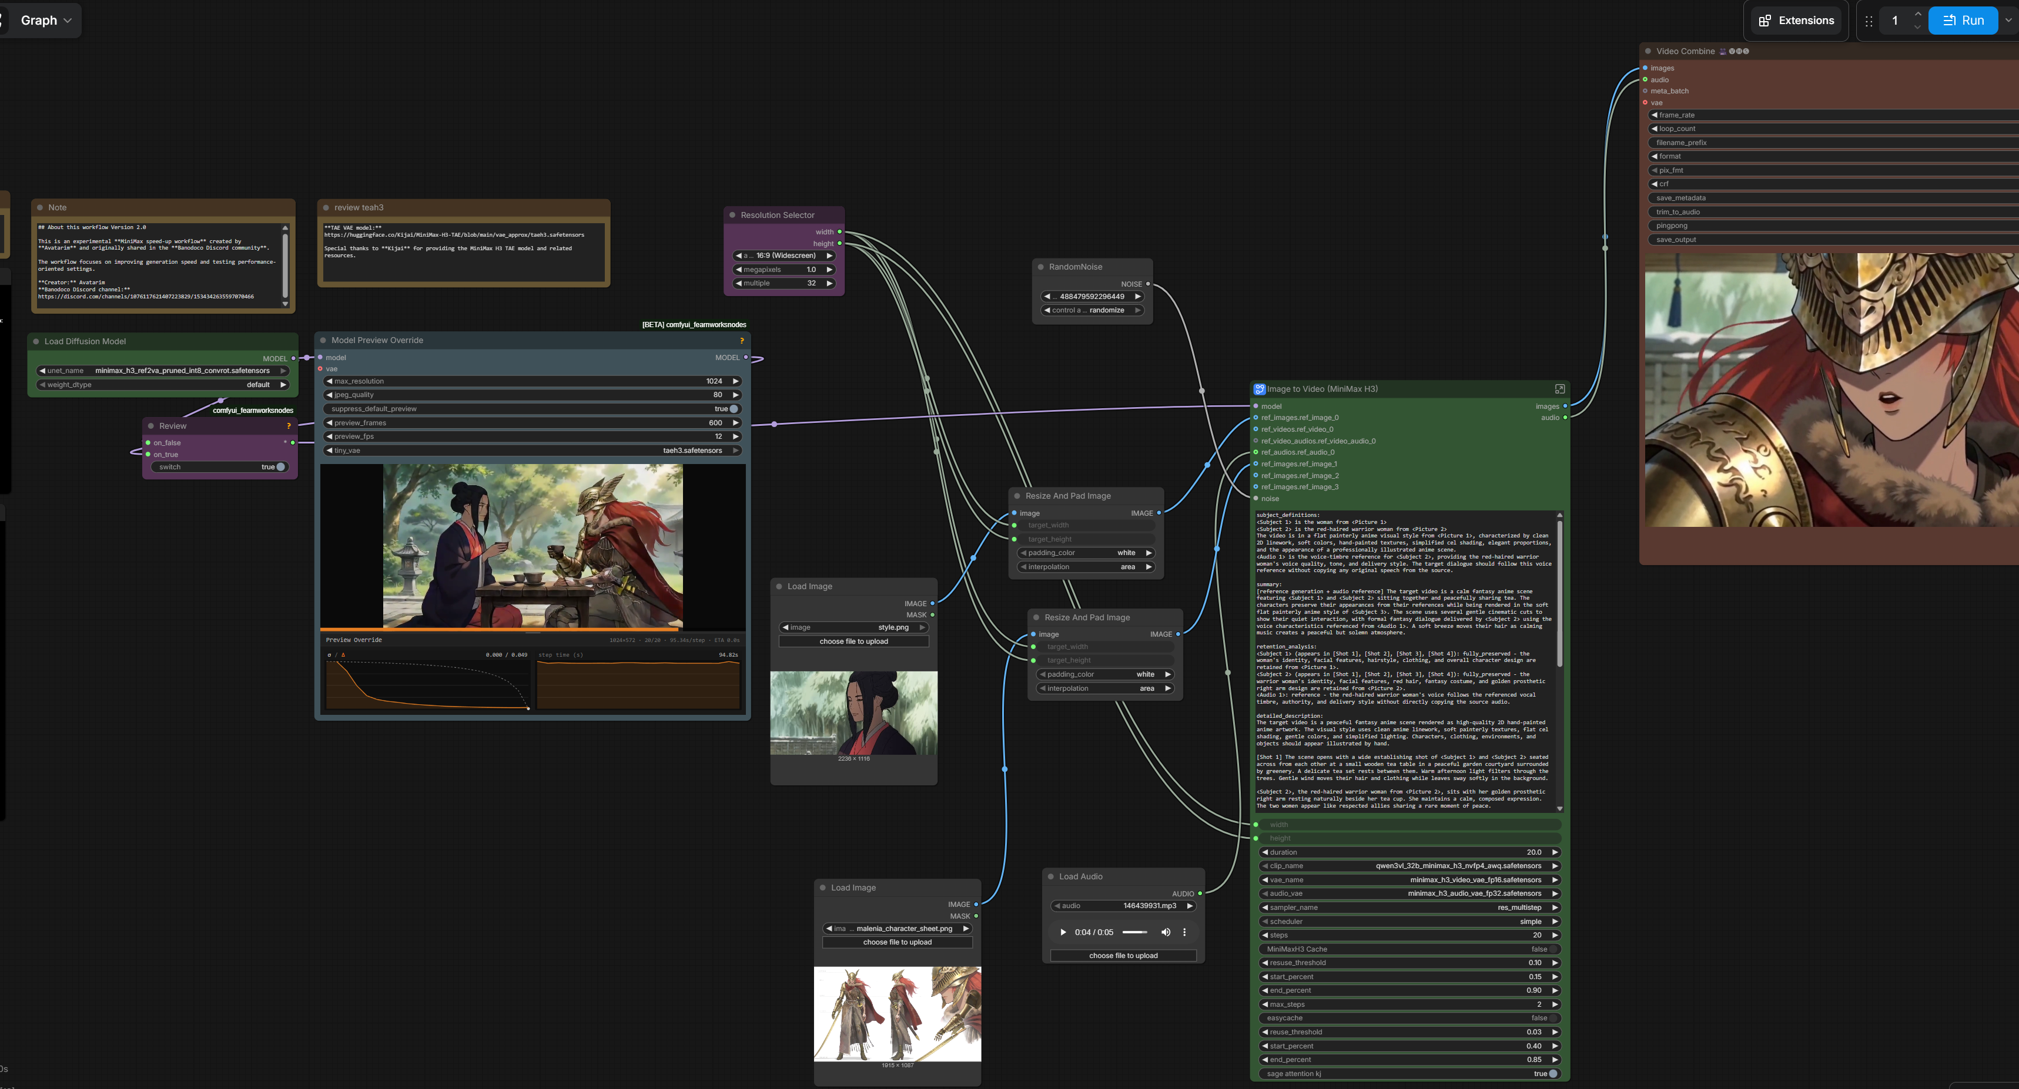This screenshot has width=2019, height=1089.
Task: Click the dotted drag handle beside batch count
Action: pos(1869,21)
